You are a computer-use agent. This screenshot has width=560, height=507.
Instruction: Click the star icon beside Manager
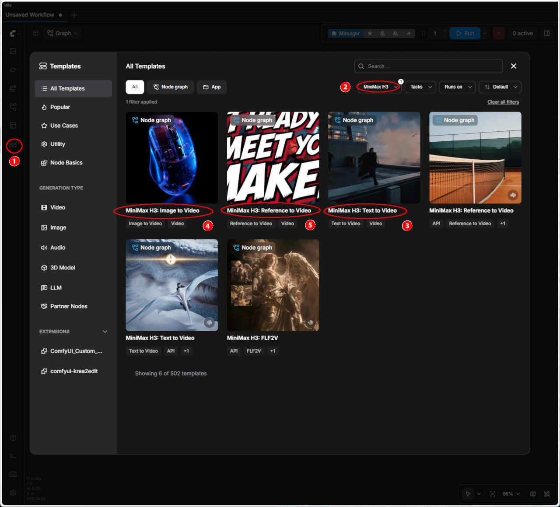pos(370,33)
